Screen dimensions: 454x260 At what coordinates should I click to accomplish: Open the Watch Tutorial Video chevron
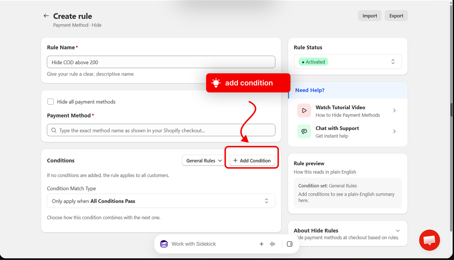click(394, 111)
